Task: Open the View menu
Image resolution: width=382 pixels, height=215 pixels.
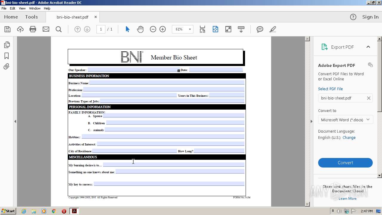Action: (22, 8)
